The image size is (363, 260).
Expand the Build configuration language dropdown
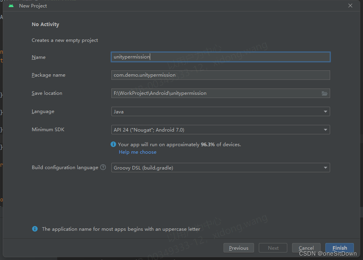(325, 167)
